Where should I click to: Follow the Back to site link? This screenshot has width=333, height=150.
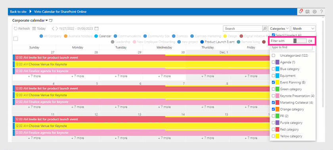(18, 11)
